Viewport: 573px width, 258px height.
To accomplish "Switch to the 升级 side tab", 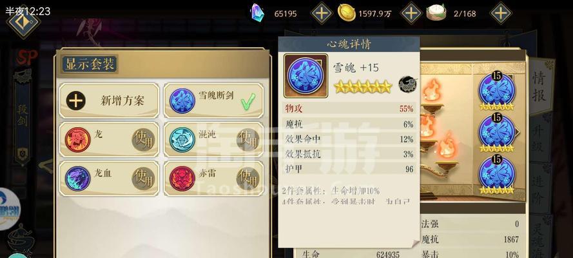I will click(x=538, y=137).
